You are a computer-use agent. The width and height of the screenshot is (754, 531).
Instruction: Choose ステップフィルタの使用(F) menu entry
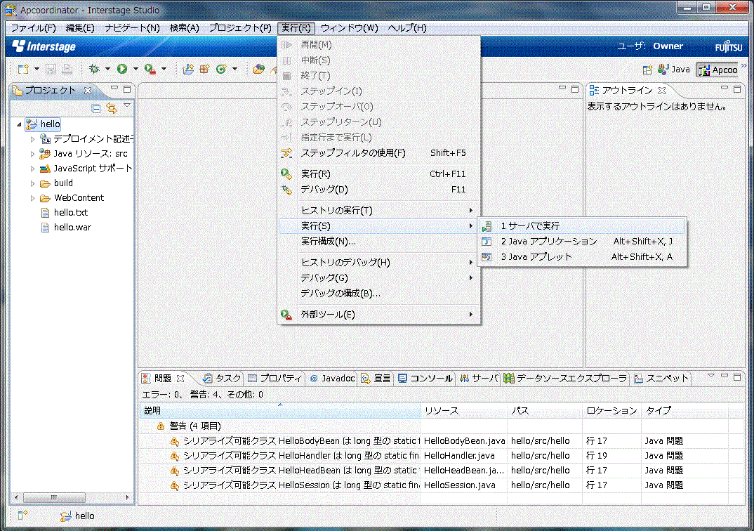[379, 153]
